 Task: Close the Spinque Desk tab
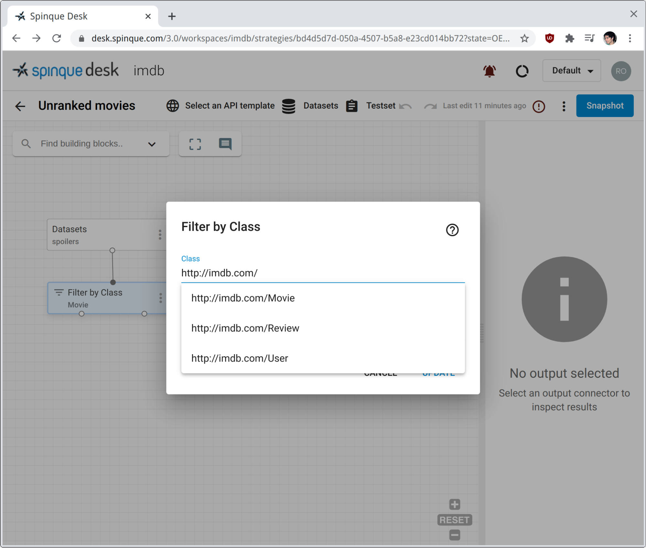148,16
